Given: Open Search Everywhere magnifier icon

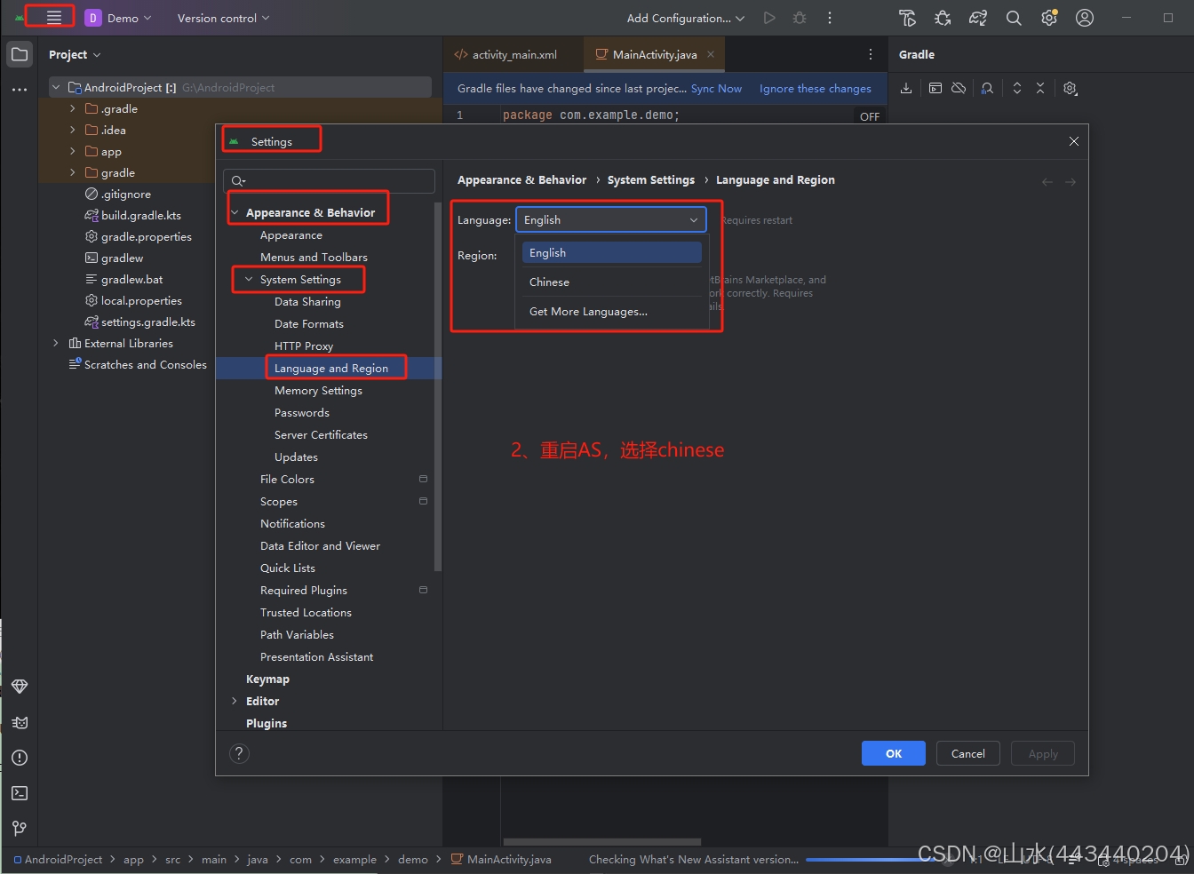Looking at the screenshot, I should coord(1014,18).
